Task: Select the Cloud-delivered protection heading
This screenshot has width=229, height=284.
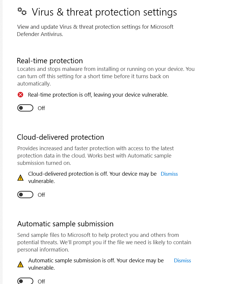Action: point(61,137)
